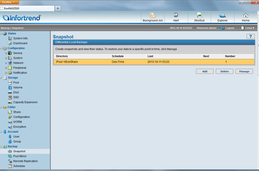Open the Alert bell icon
Viewport: 259px width, 171px height.
pos(176,15)
